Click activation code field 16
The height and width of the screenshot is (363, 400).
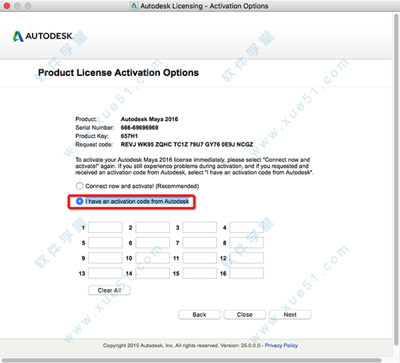(x=247, y=273)
